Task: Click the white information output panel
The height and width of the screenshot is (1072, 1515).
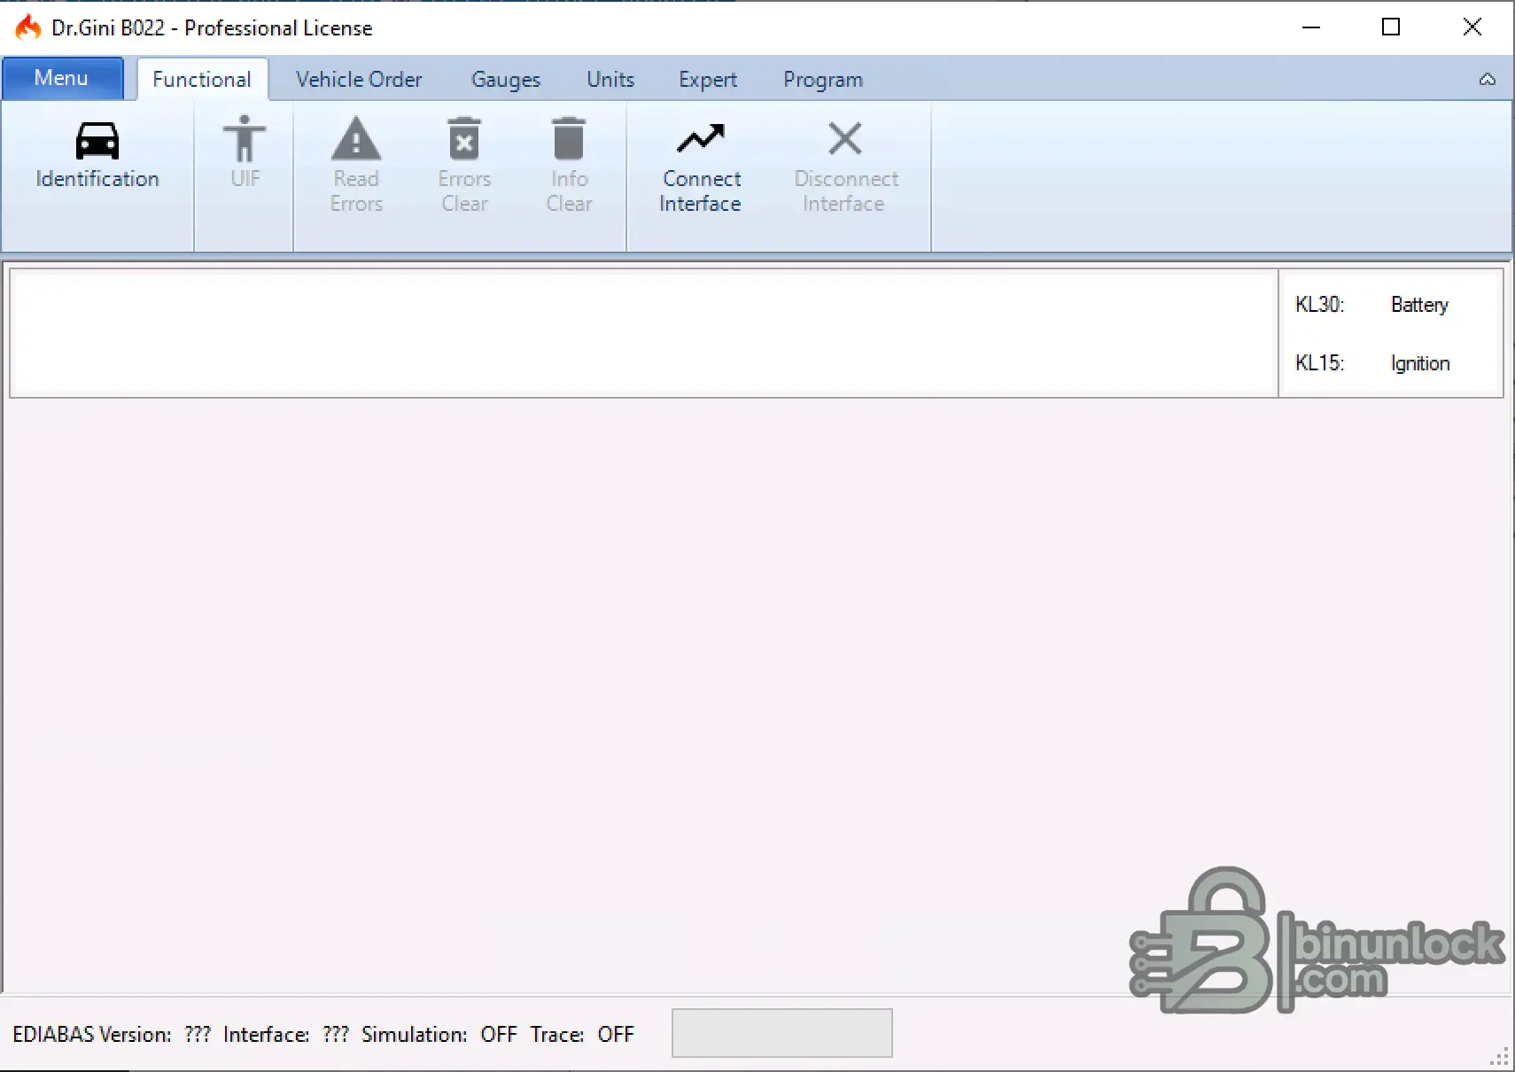Action: coord(644,333)
